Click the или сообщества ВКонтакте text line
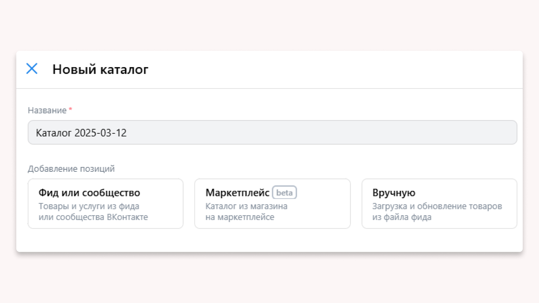This screenshot has height=303, width=539. (x=93, y=217)
